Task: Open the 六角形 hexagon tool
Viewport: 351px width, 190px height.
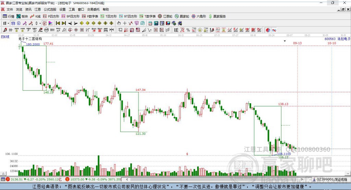Action: tap(199, 16)
